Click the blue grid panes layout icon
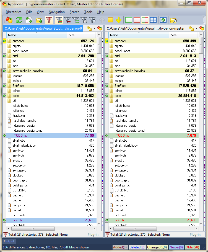 coord(153,20)
